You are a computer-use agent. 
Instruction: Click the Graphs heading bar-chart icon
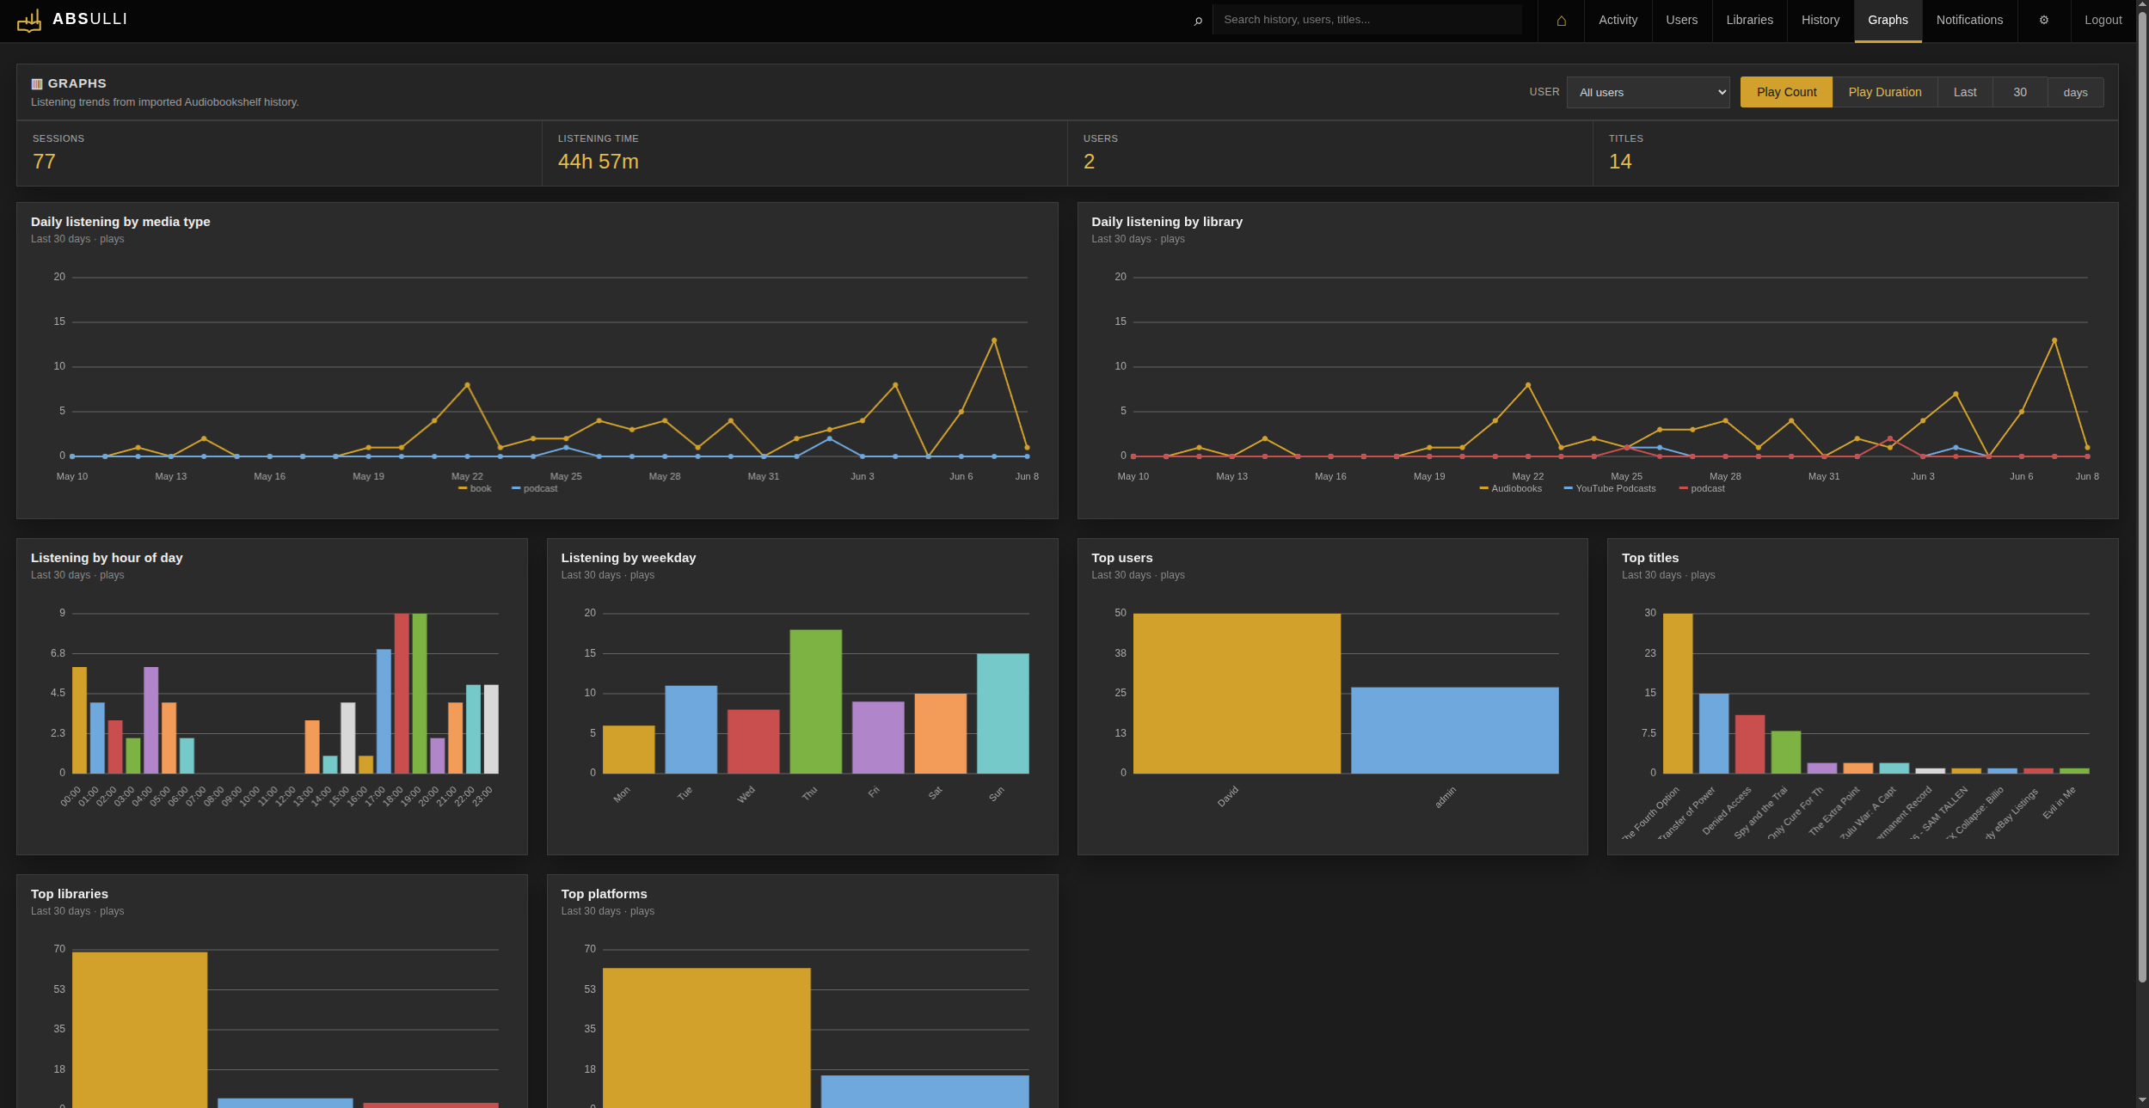(37, 84)
